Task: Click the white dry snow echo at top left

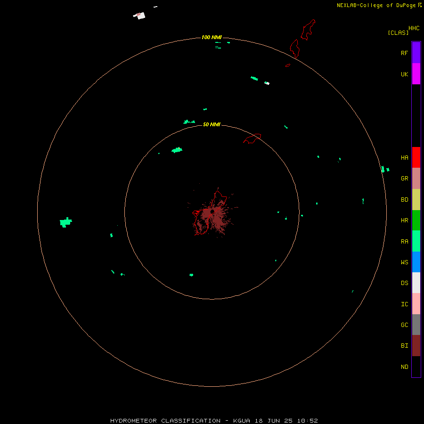Action: 139,16
